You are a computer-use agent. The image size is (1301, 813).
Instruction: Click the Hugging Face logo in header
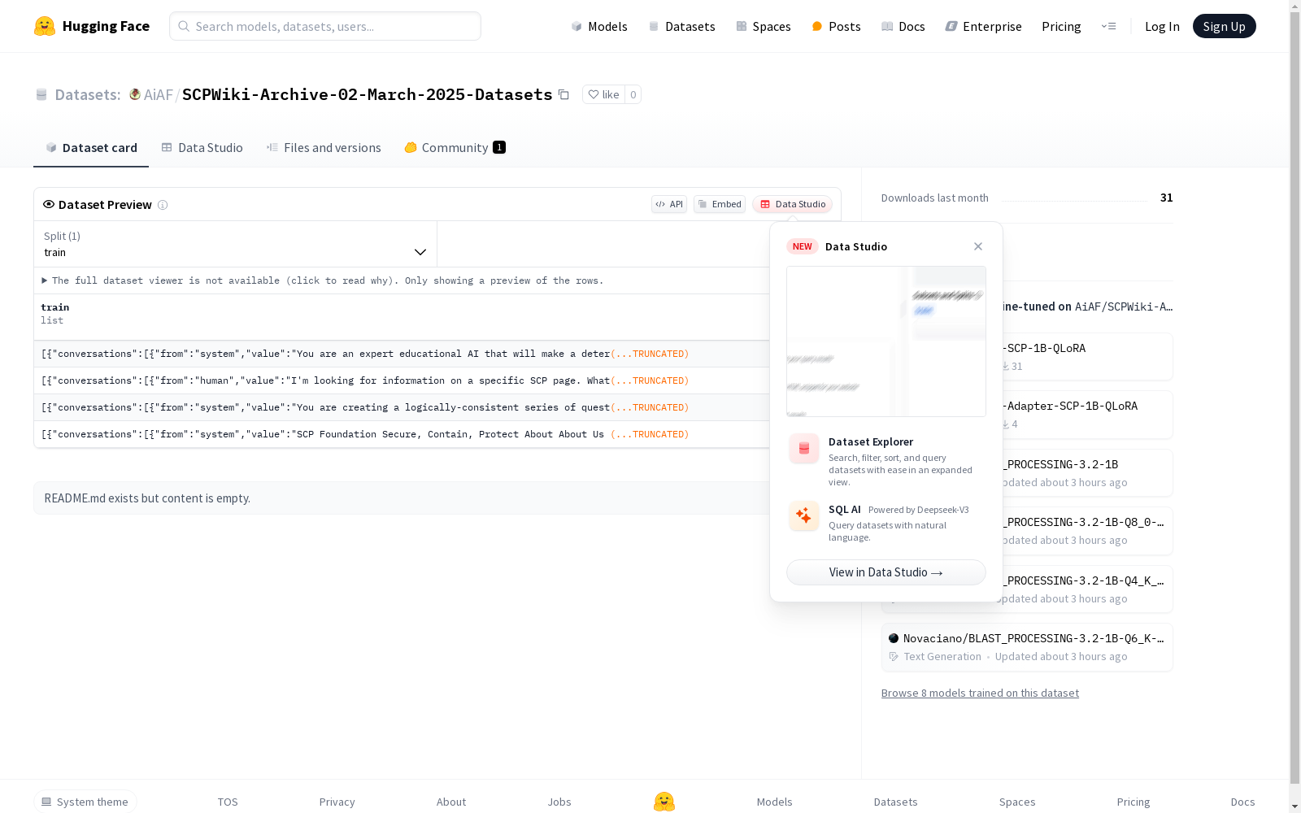pyautogui.click(x=92, y=26)
